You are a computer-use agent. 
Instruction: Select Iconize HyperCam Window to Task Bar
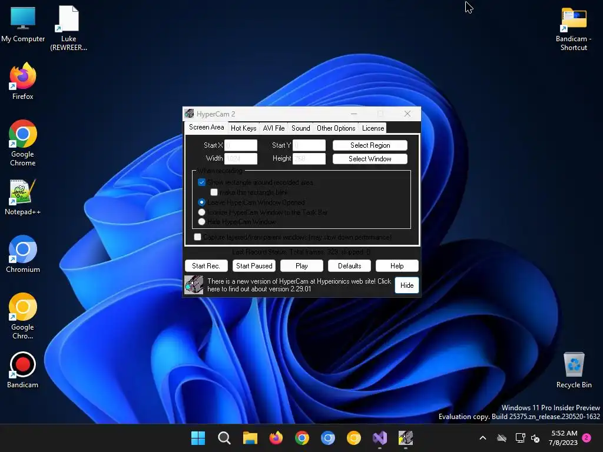pos(201,212)
